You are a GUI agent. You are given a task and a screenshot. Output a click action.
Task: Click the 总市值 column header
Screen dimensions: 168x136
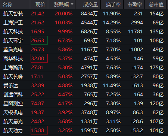tap(156, 4)
